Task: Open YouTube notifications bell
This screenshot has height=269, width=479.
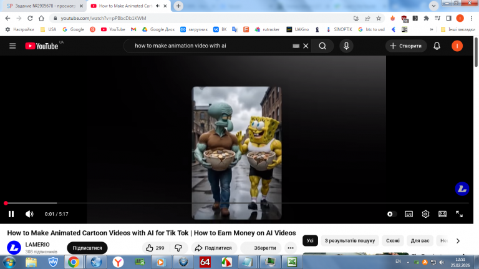Action: 437,46
